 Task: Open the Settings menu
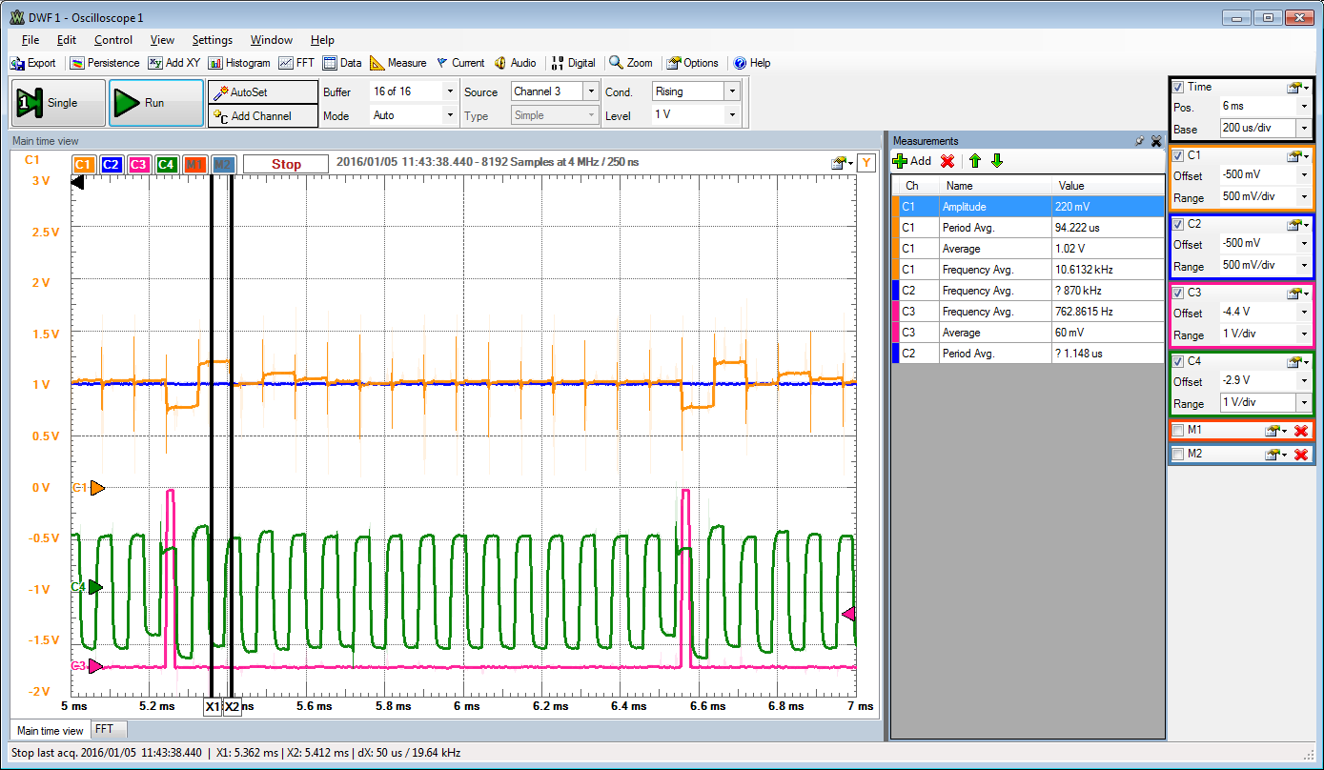click(213, 39)
